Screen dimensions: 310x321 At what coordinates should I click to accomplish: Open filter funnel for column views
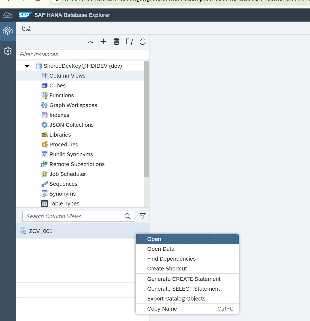(x=143, y=216)
